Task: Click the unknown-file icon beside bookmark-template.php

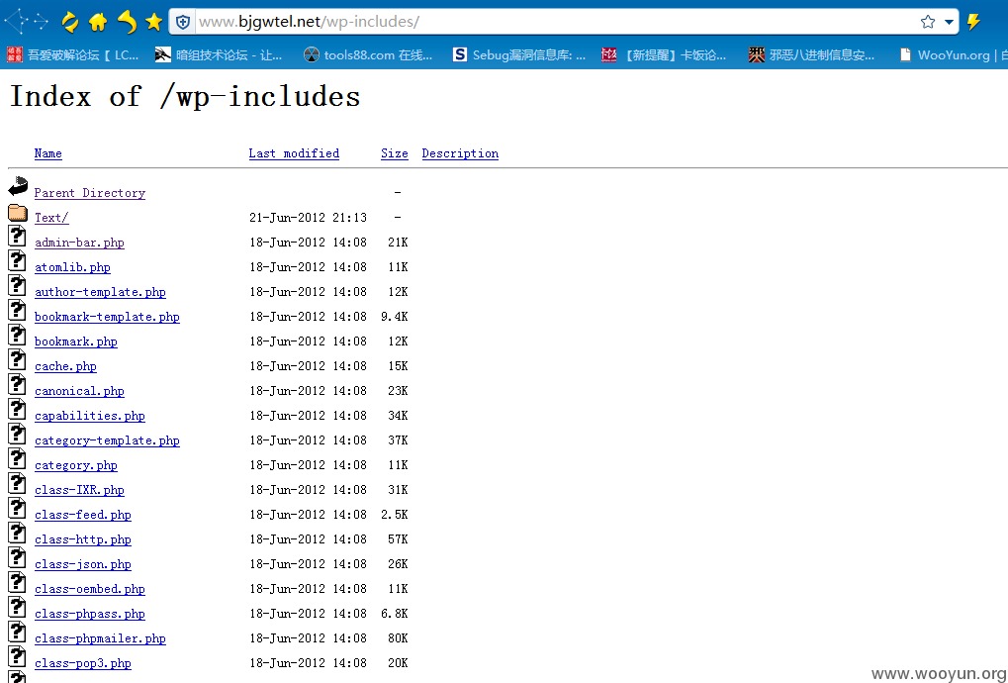Action: (18, 310)
